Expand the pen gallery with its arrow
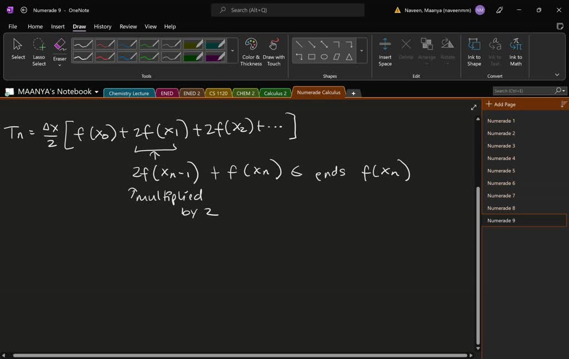The image size is (569, 359). (233, 50)
